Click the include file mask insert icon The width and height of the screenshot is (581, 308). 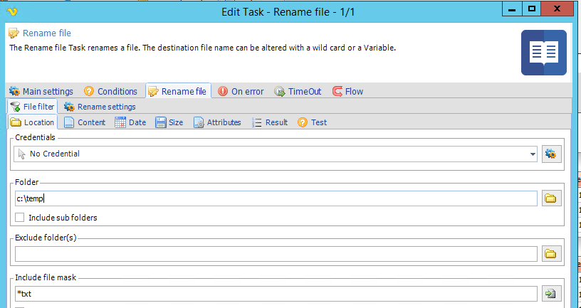[x=549, y=294]
